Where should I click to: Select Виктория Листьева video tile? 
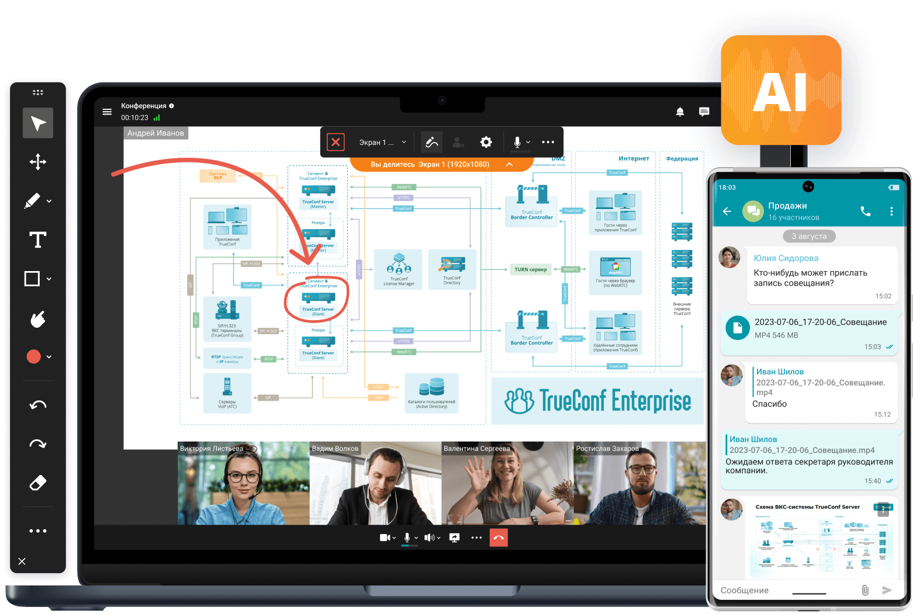(x=244, y=483)
